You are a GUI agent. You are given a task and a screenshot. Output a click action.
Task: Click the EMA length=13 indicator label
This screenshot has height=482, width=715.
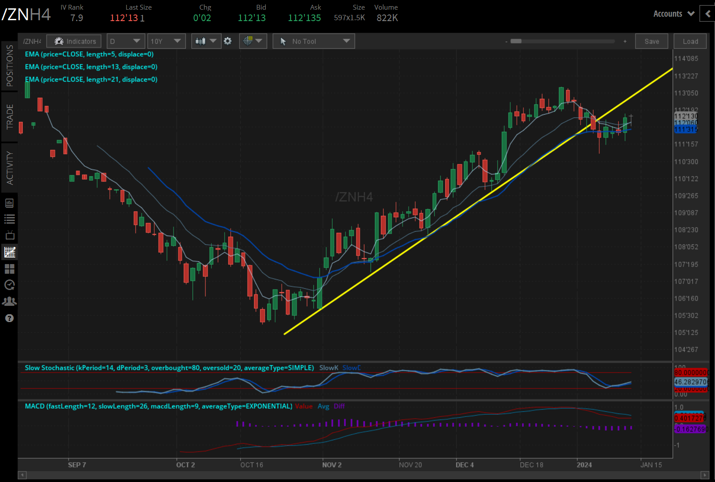91,67
